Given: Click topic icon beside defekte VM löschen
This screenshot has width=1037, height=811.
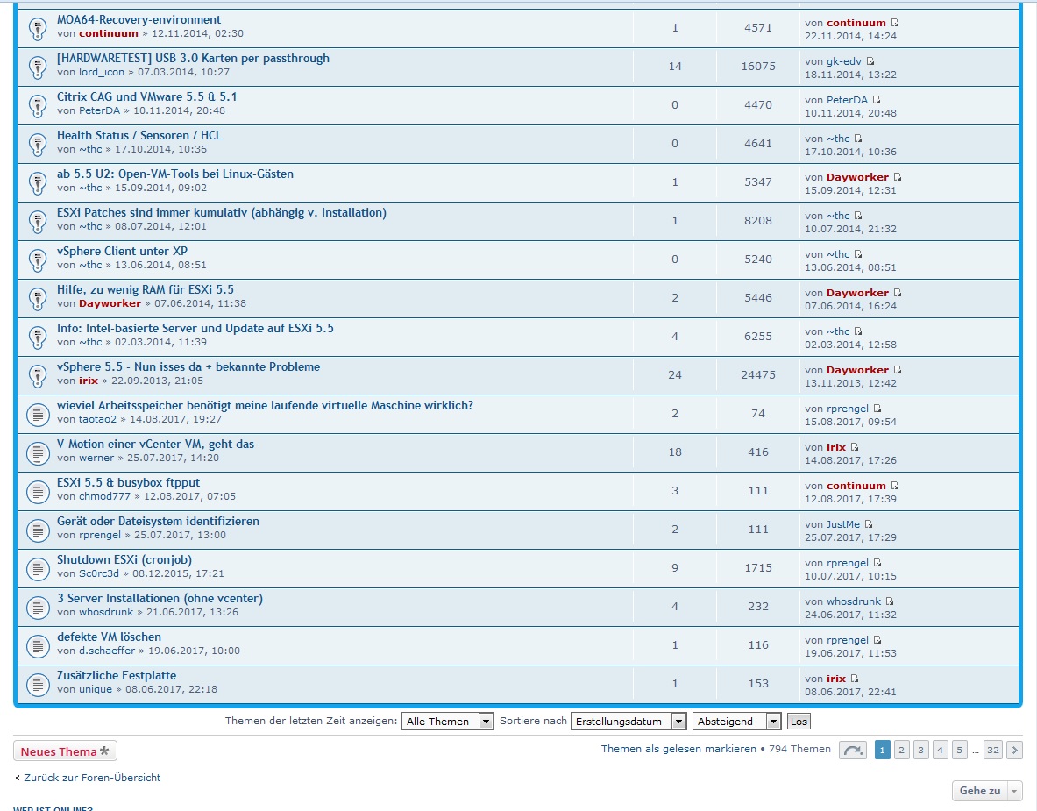Looking at the screenshot, I should [x=37, y=644].
